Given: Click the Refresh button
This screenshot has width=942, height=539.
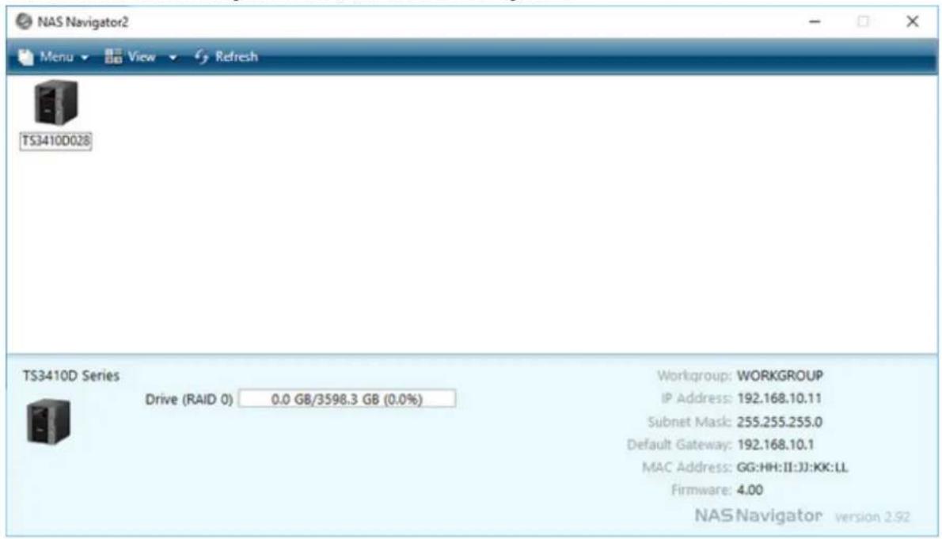Looking at the screenshot, I should click(226, 56).
